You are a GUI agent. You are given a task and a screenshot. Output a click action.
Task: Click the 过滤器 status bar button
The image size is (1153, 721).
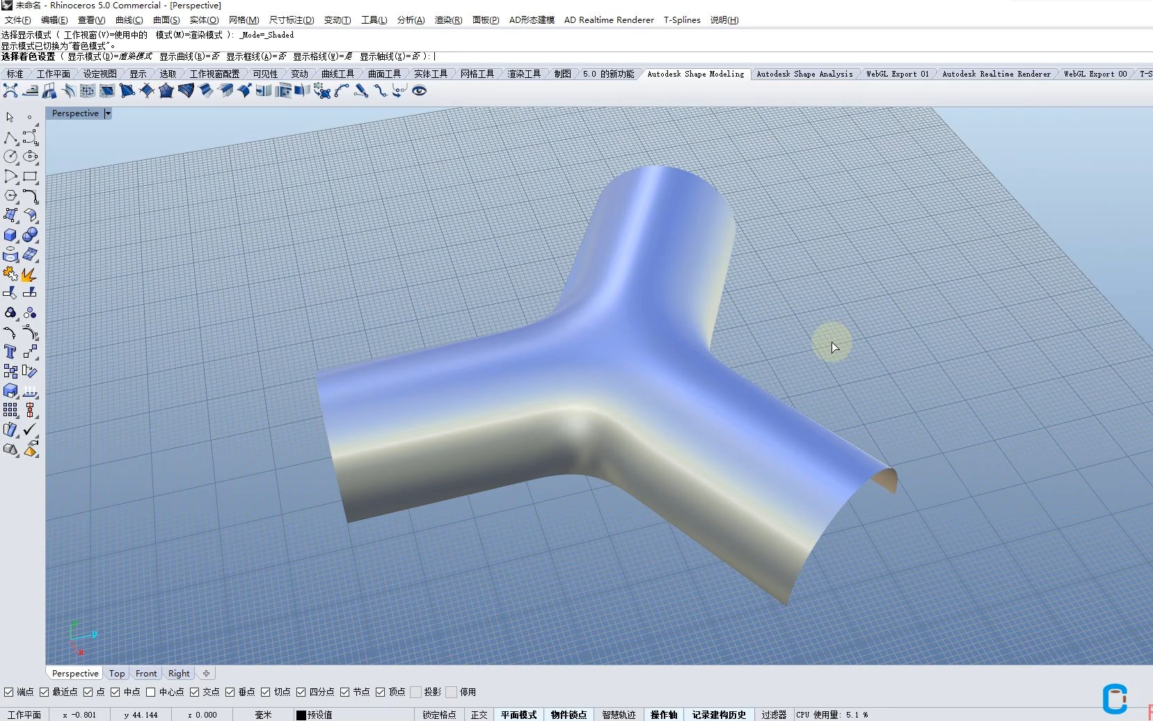pos(774,715)
